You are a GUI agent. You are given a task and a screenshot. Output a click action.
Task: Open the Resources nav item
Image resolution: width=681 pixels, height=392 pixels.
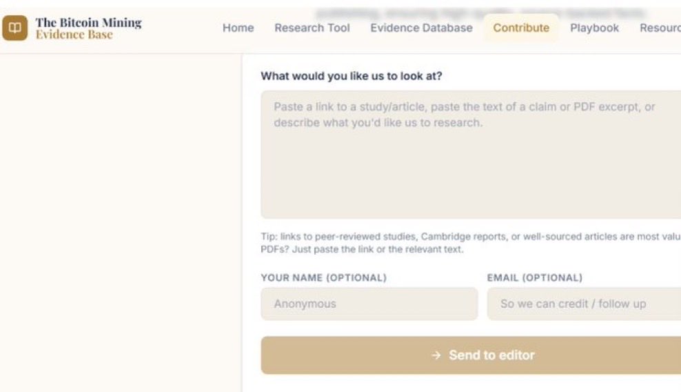click(x=660, y=28)
